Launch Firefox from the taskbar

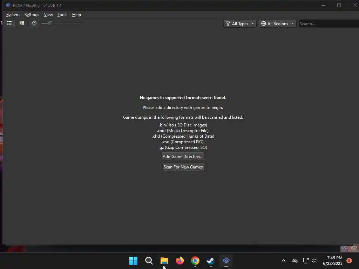pyautogui.click(x=180, y=261)
